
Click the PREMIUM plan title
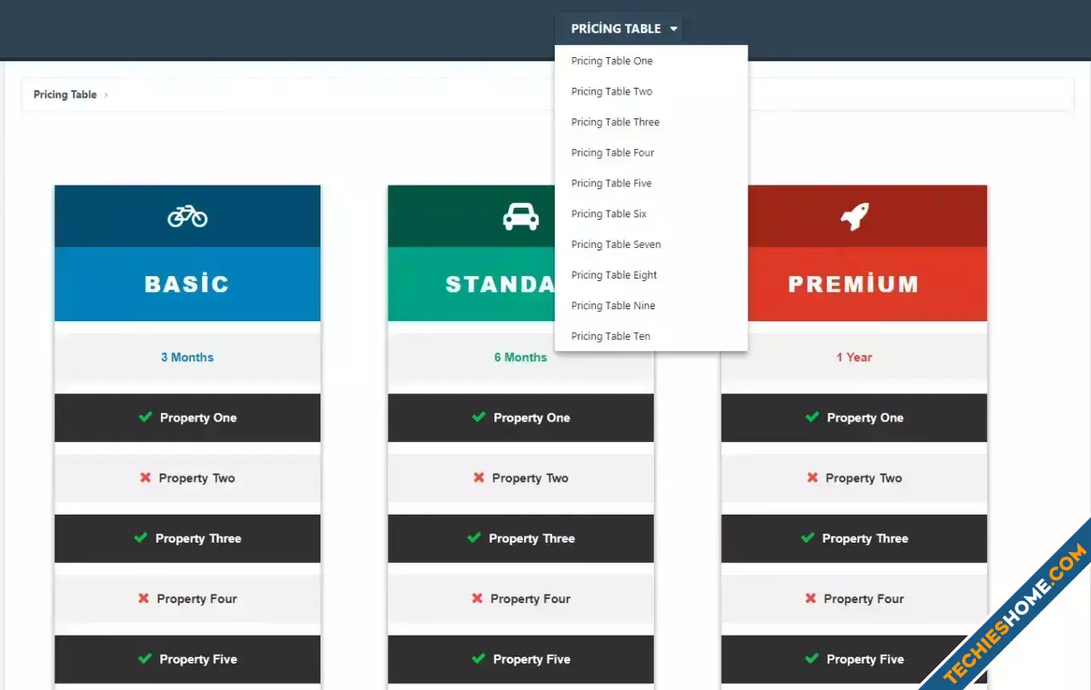[x=854, y=284]
